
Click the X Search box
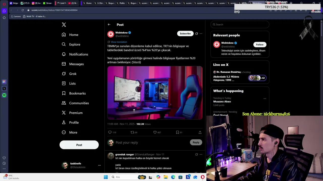pos(240,24)
